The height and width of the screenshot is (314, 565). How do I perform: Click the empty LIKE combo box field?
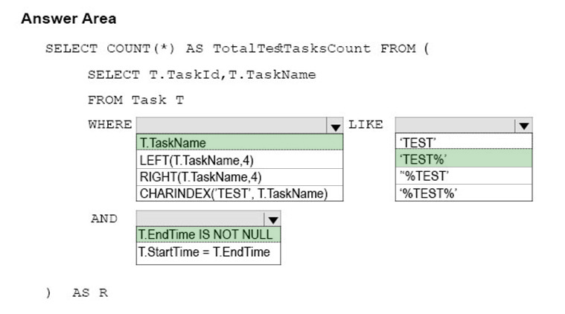point(455,125)
